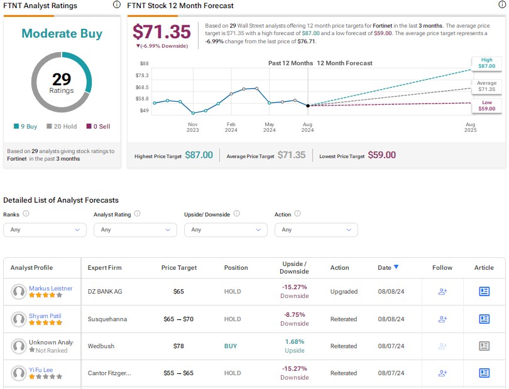The width and height of the screenshot is (509, 389).
Task: Open article for Shyam Patil's rating
Action: pos(484,319)
